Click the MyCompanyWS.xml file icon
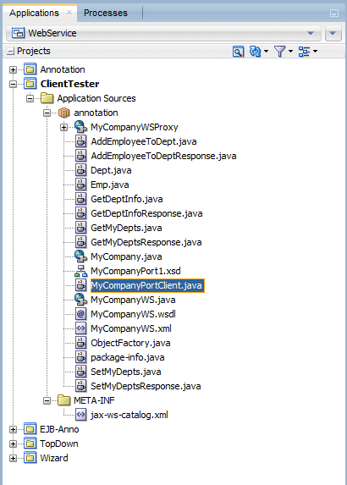347x485 pixels. (80, 328)
